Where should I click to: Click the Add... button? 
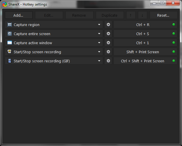click(18, 15)
